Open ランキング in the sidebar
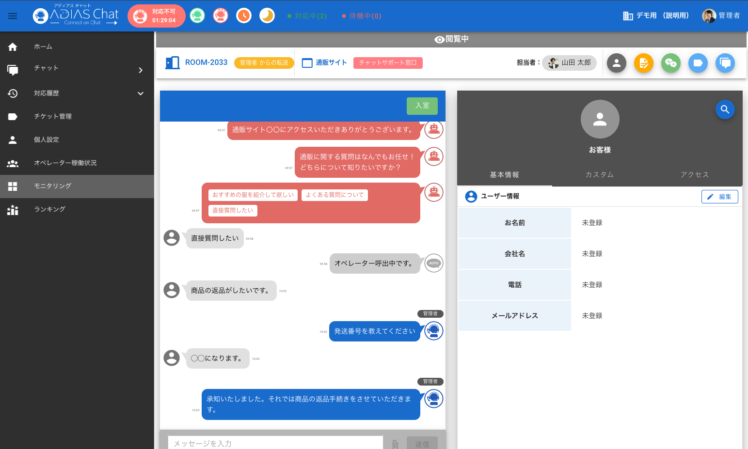 (49, 209)
